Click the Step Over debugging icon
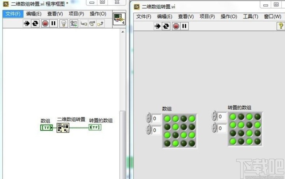Screen dimensions: 285x179 click(92, 24)
